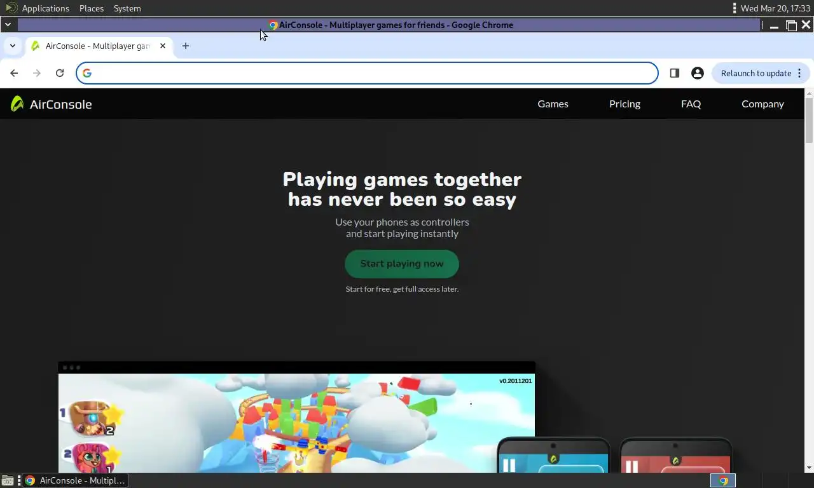814x488 pixels.
Task: Click the page vertical scrollbar thumb
Action: pos(809,119)
